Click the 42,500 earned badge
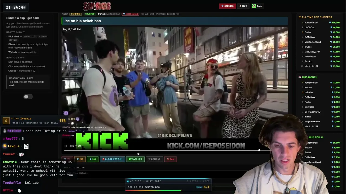This screenshot has width=346, height=194. click(131, 14)
